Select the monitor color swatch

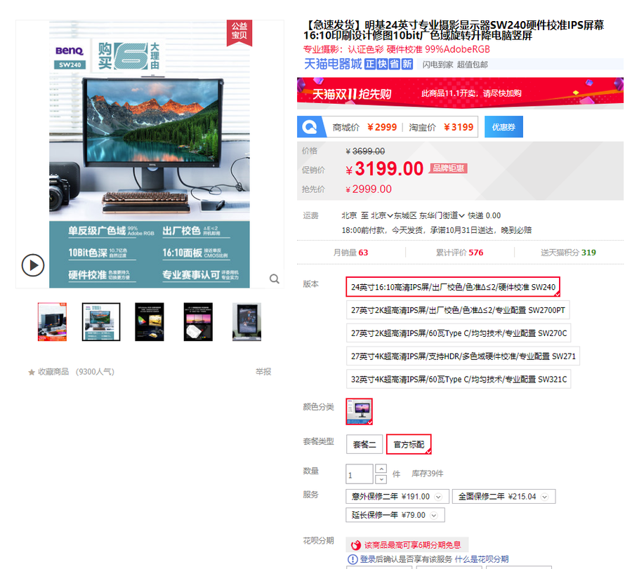tap(359, 411)
